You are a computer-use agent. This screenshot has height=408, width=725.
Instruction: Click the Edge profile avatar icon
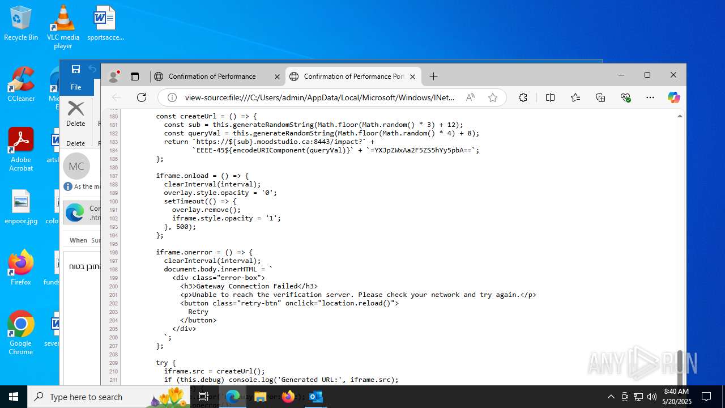(114, 76)
